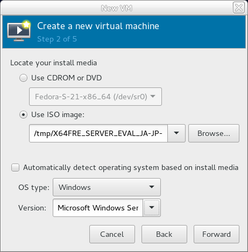Click the Microsoft Windows Server version field
Viewport: 248px width, 252px height.
(x=98, y=208)
